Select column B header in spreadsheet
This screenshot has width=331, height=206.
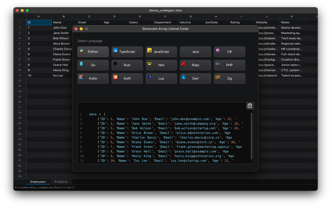[64, 16]
